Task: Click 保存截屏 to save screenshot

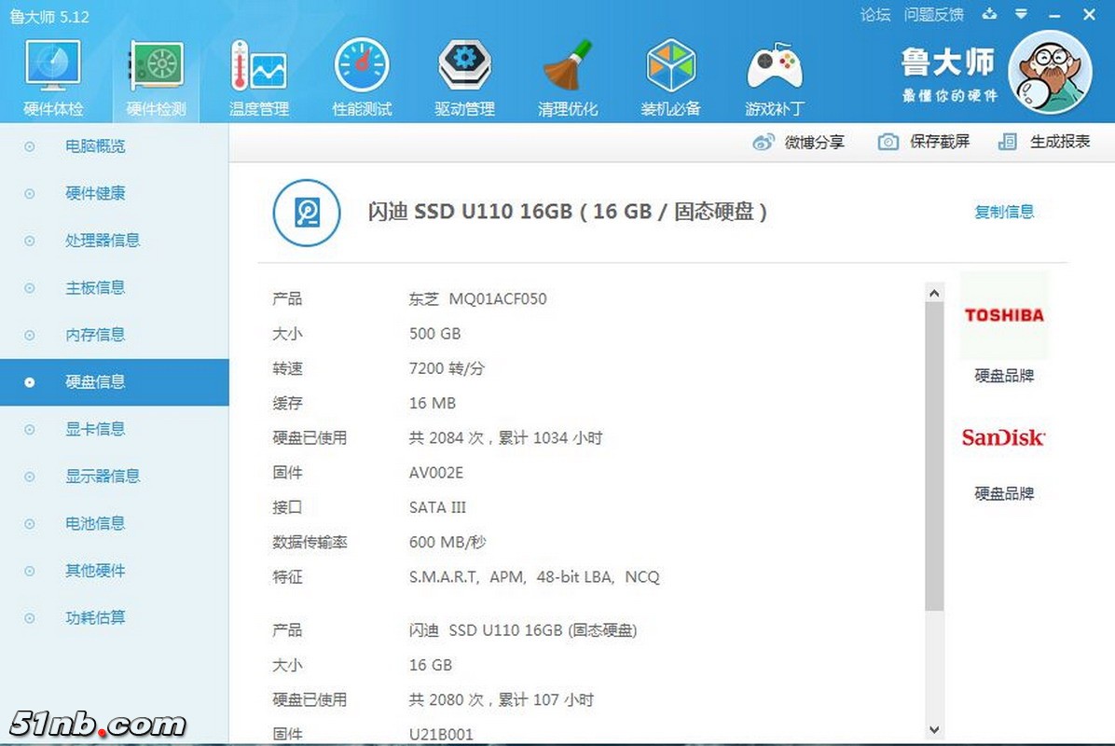Action: 924,142
